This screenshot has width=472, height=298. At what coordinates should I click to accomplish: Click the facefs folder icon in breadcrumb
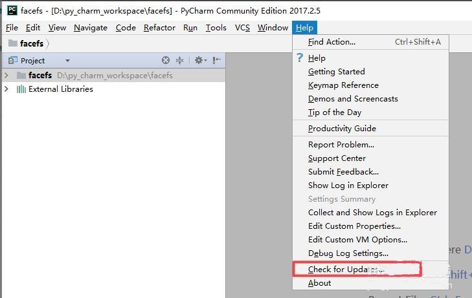pyautogui.click(x=13, y=43)
